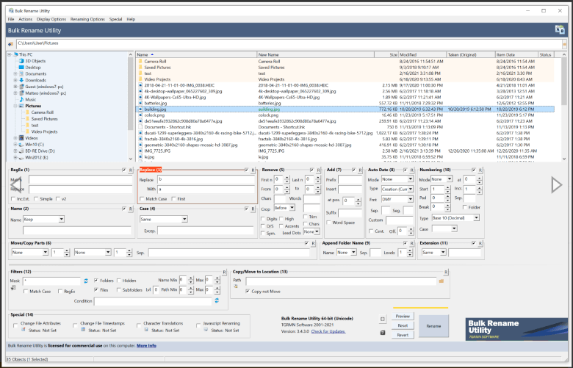Expand the Videos node in folder tree
The width and height of the screenshot is (573, 368).
tap(15, 138)
